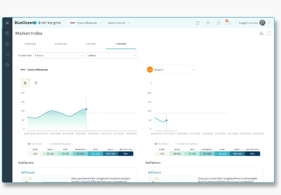This screenshot has width=281, height=195.
Task: Toggle fullscreen expand icon
Action: pos(269,33)
